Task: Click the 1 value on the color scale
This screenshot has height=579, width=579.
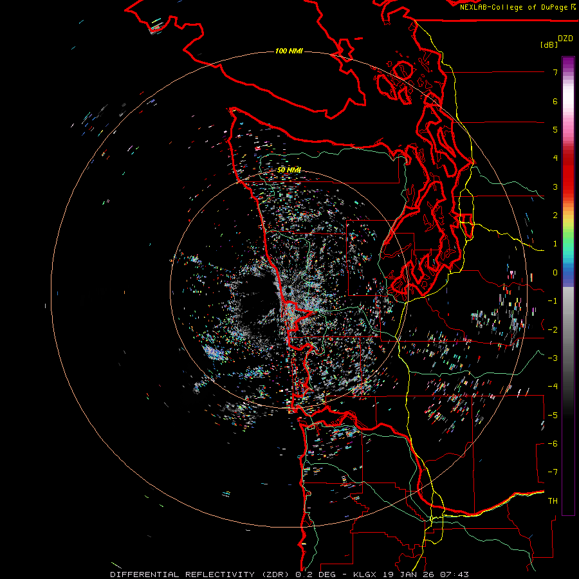Action: pyautogui.click(x=555, y=244)
